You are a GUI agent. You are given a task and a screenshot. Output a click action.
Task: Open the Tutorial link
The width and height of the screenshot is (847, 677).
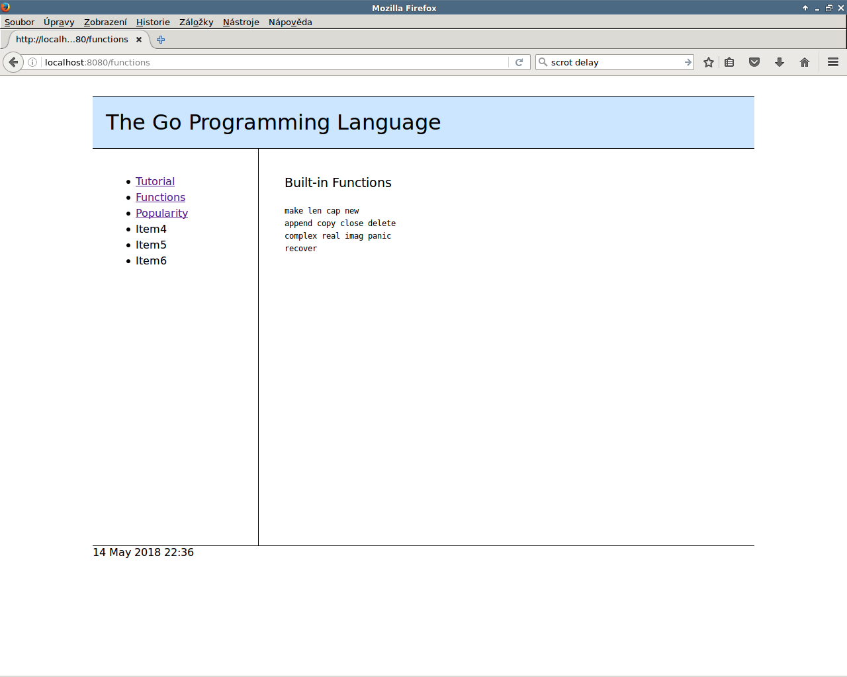point(155,181)
